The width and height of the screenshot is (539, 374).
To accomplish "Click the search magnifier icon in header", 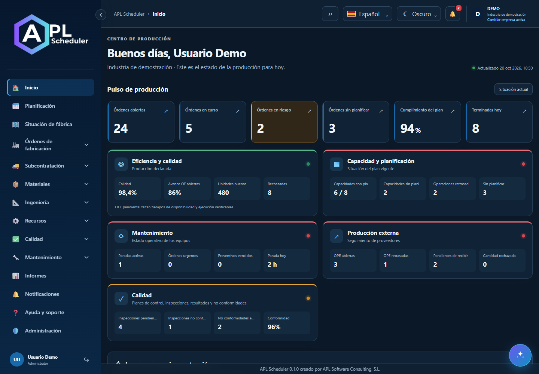I will pyautogui.click(x=330, y=14).
